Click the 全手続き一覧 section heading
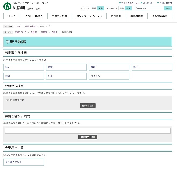Image resolution: width=177 pixels, height=172 pixels. click(x=14, y=148)
